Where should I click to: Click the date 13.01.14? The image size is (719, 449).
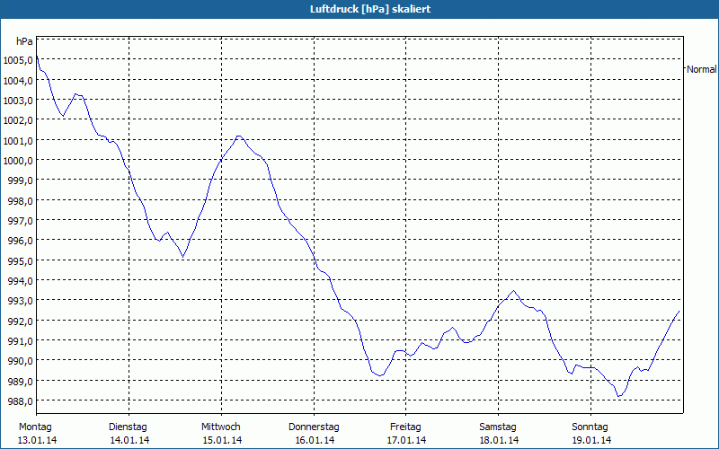37,441
